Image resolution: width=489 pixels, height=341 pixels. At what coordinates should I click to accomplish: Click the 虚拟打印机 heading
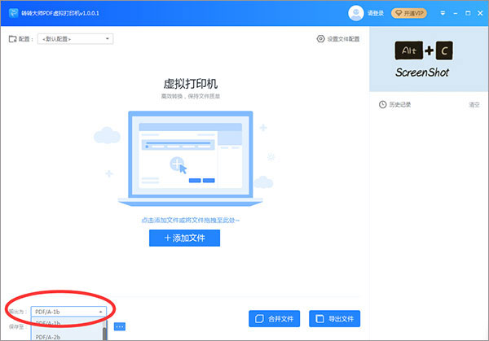(190, 84)
